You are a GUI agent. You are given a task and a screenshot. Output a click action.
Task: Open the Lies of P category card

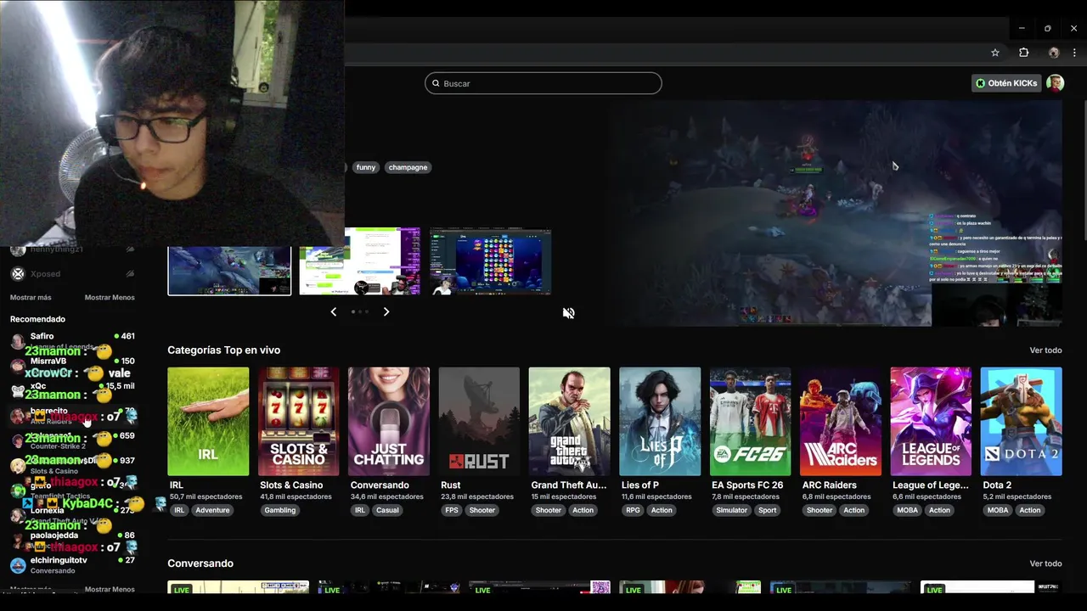[x=660, y=421]
